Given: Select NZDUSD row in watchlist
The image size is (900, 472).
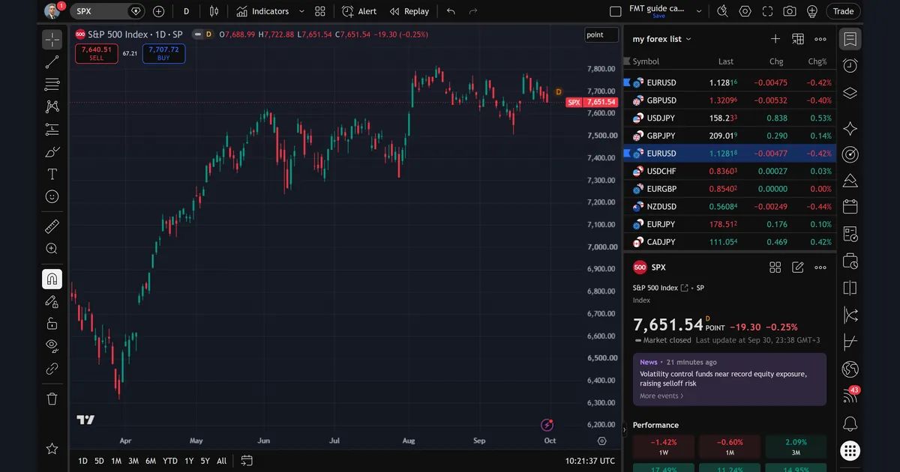Looking at the screenshot, I should point(730,207).
